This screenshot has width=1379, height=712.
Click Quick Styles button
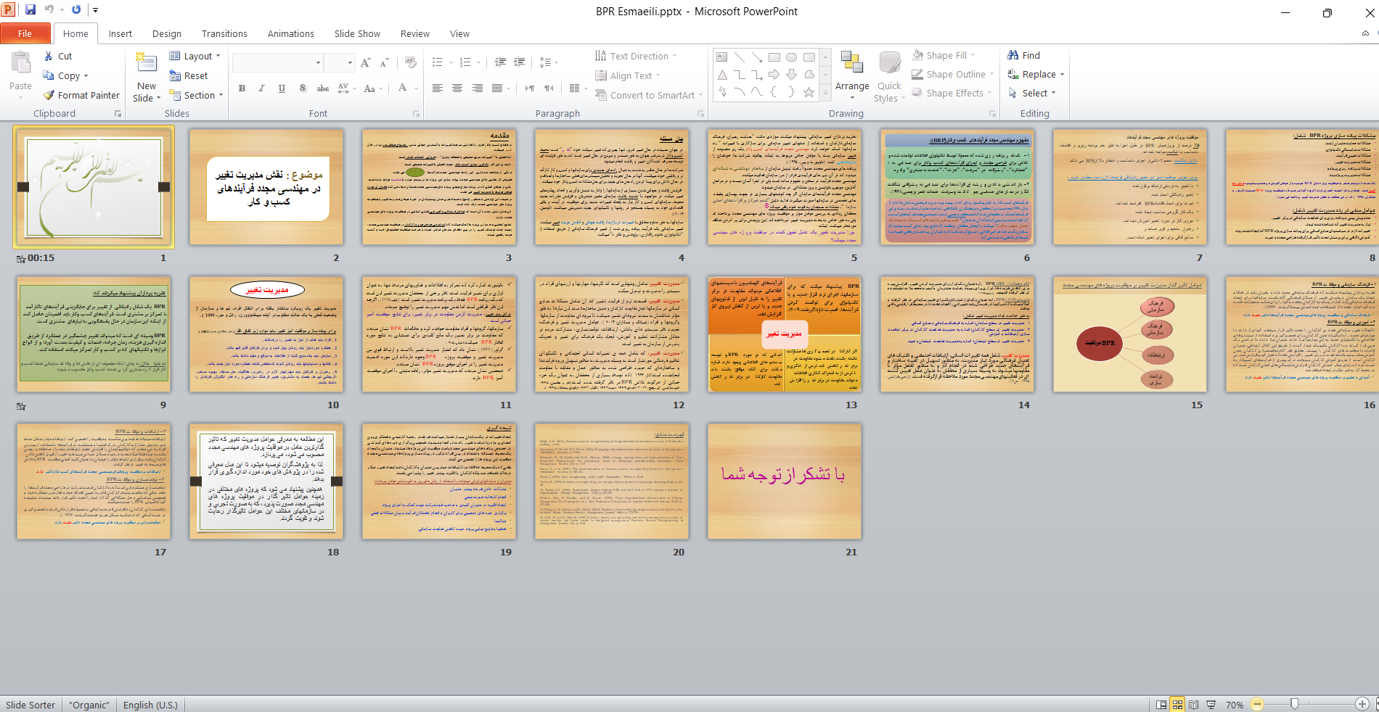pos(889,77)
